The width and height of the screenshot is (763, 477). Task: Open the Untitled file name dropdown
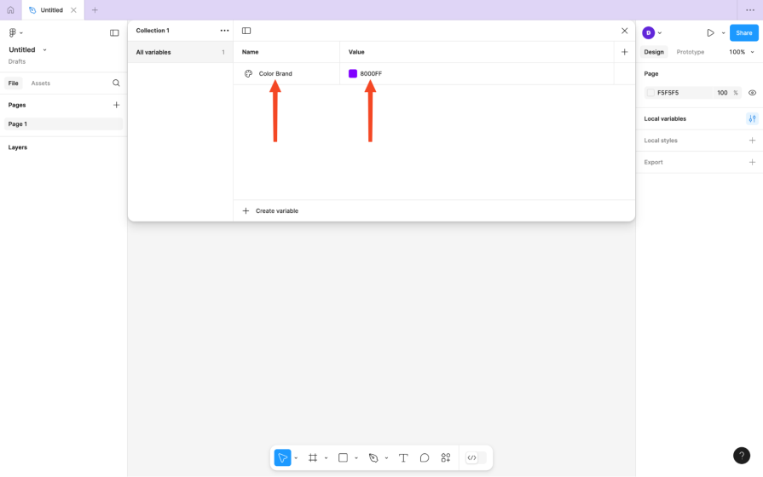coord(45,49)
